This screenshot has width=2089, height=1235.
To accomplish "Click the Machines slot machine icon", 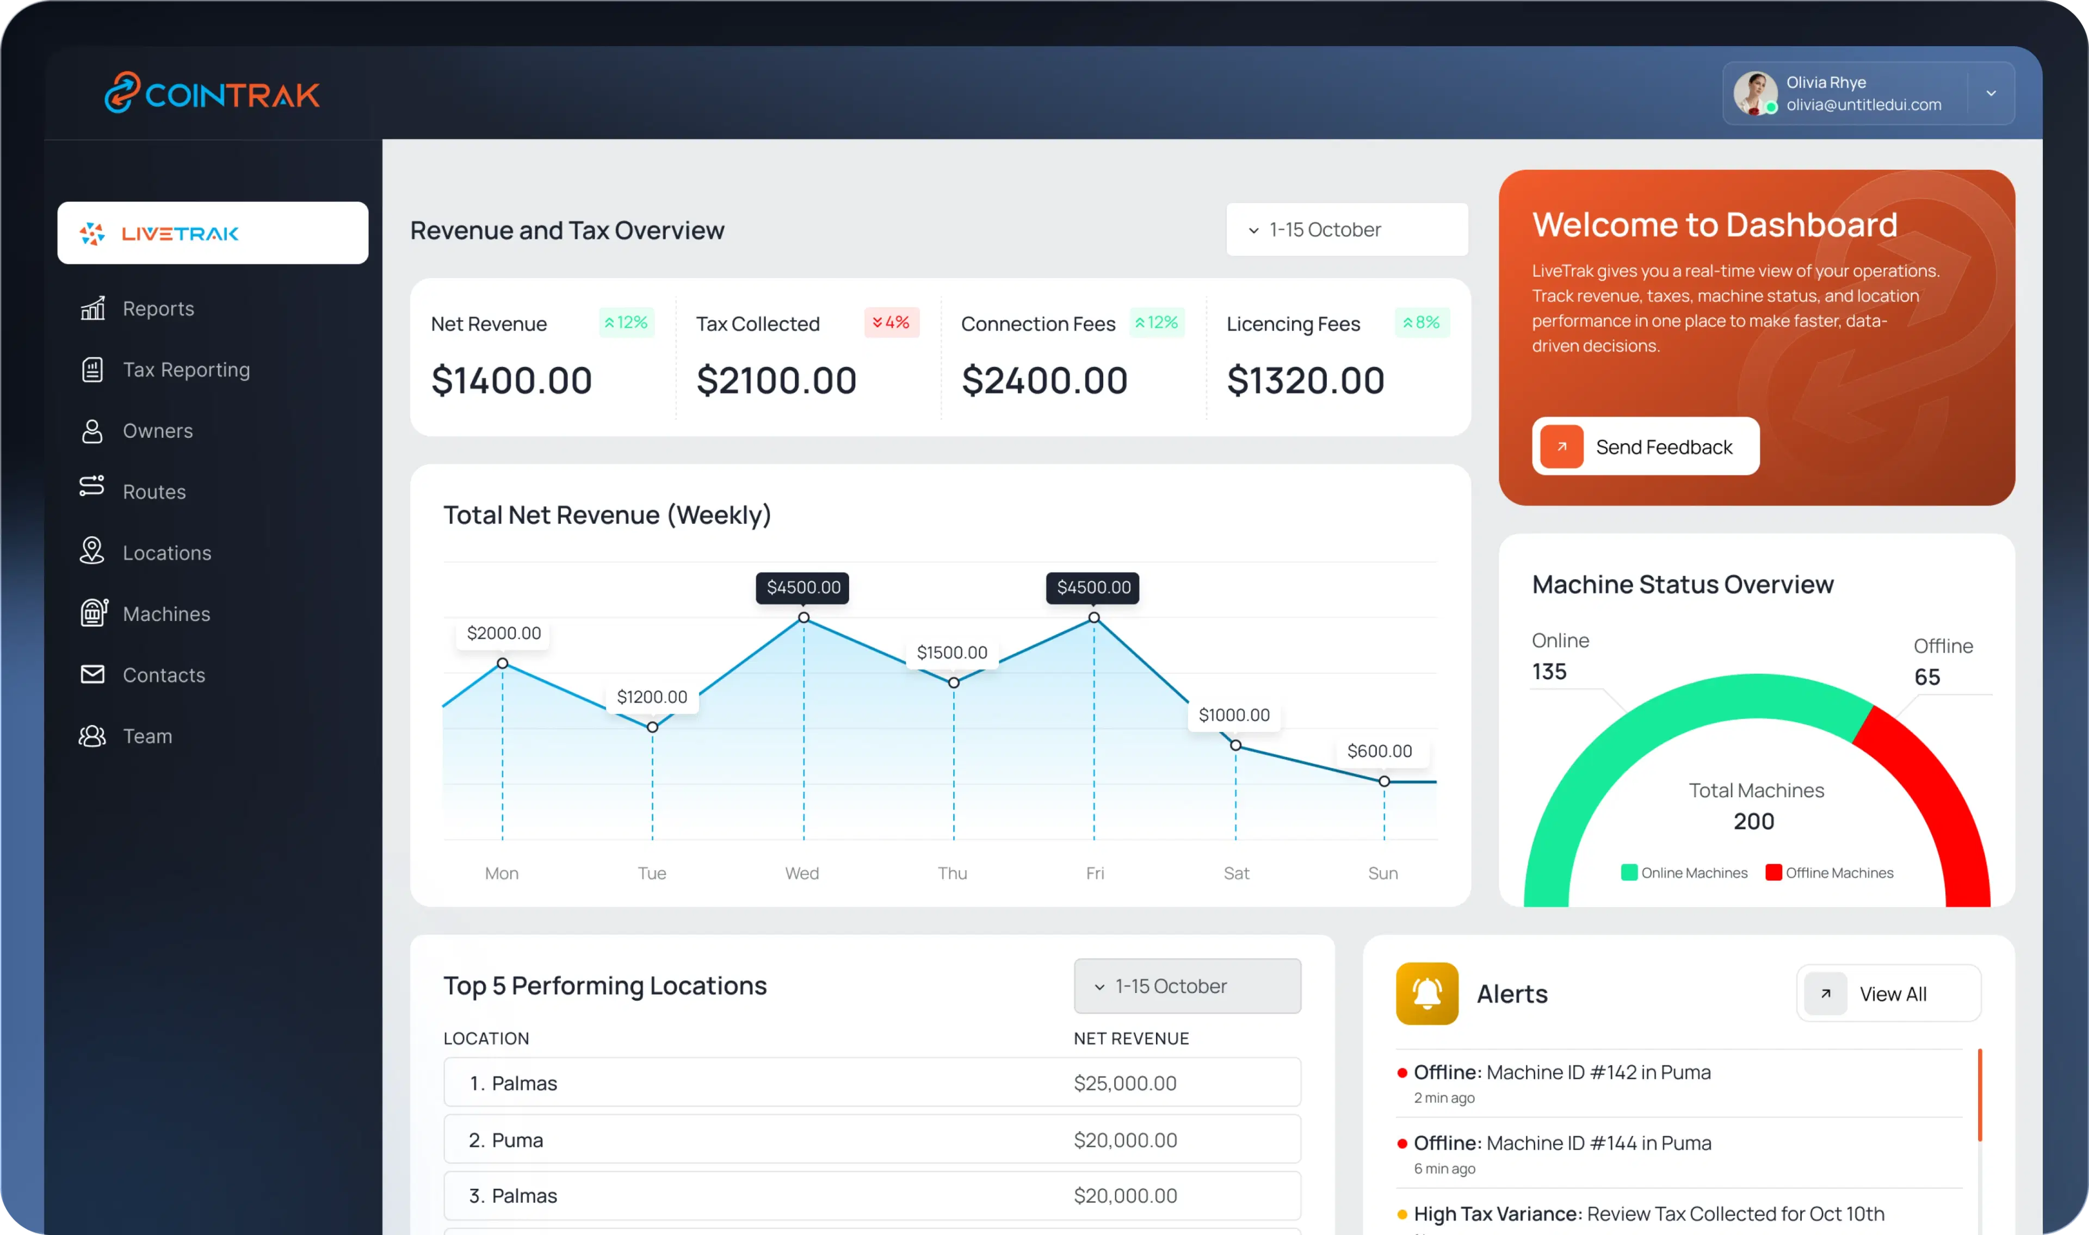I will pyautogui.click(x=93, y=613).
